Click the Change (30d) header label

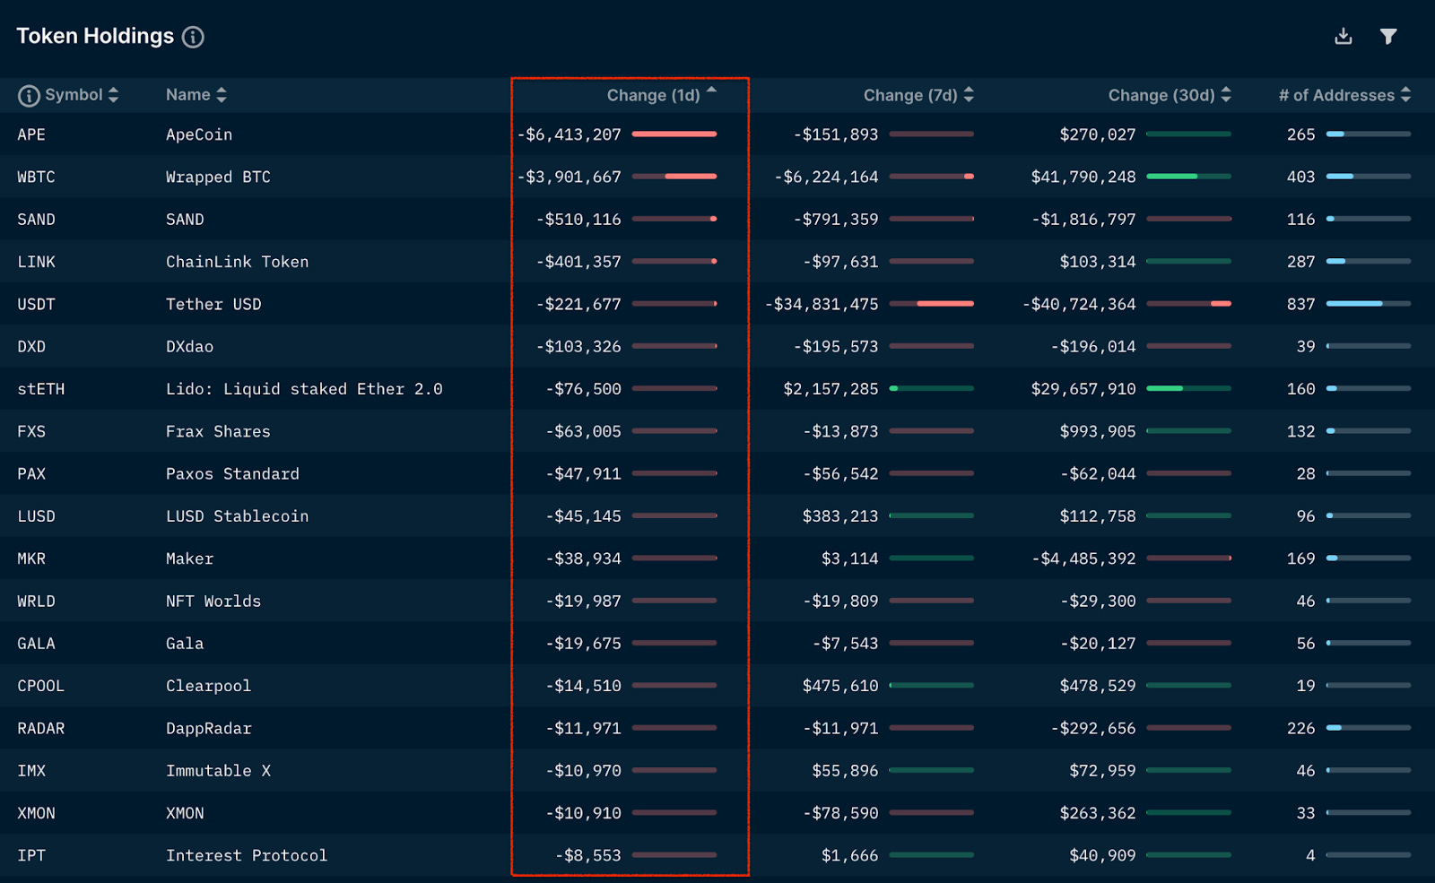point(1161,96)
